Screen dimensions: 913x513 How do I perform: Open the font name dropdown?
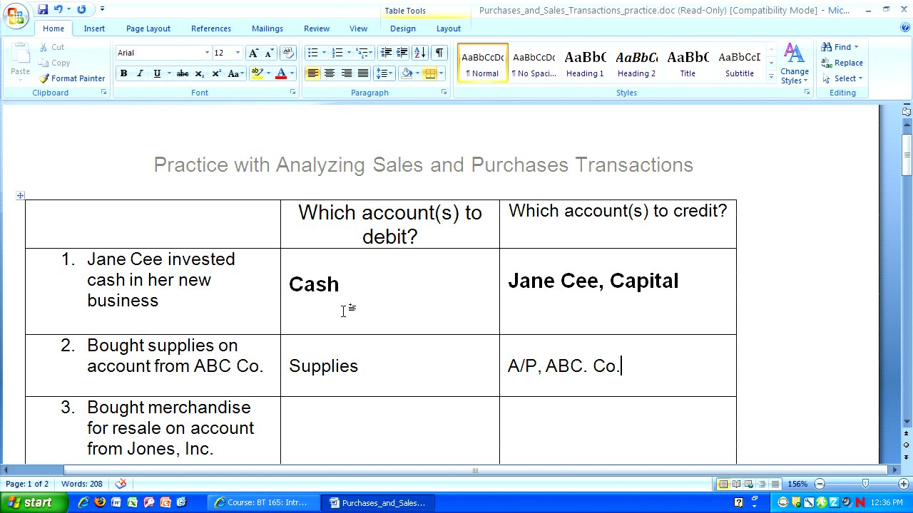(207, 53)
